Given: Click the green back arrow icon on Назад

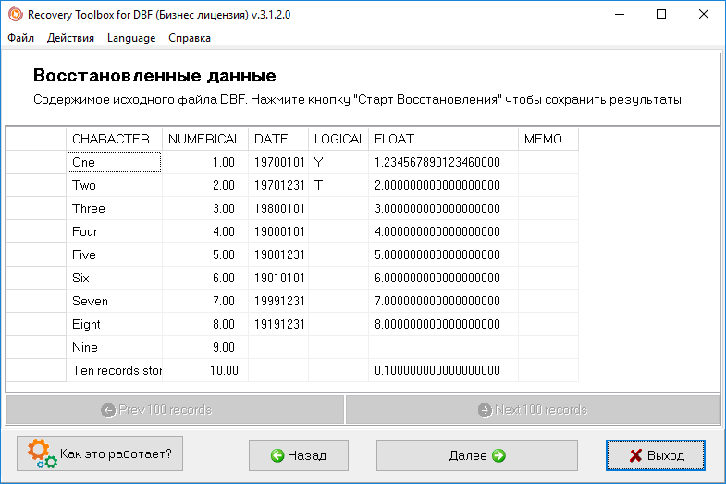Looking at the screenshot, I should coord(277,455).
